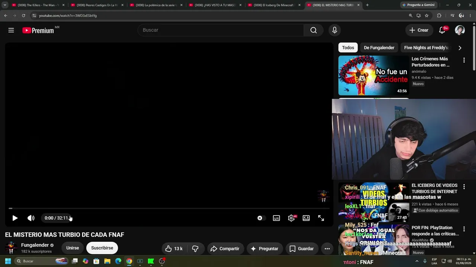The image size is (476, 267).
Task: Start voice search with the microphone
Action: pyautogui.click(x=335, y=30)
